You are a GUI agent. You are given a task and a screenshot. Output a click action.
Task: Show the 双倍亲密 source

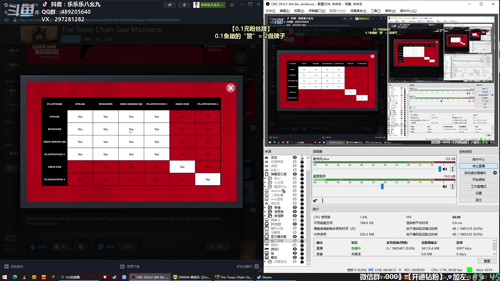295,162
